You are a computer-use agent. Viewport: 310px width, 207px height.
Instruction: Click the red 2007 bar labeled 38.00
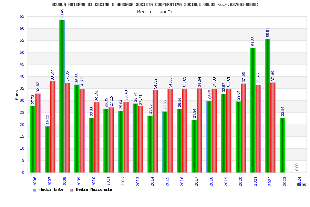pyautogui.click(x=53, y=127)
